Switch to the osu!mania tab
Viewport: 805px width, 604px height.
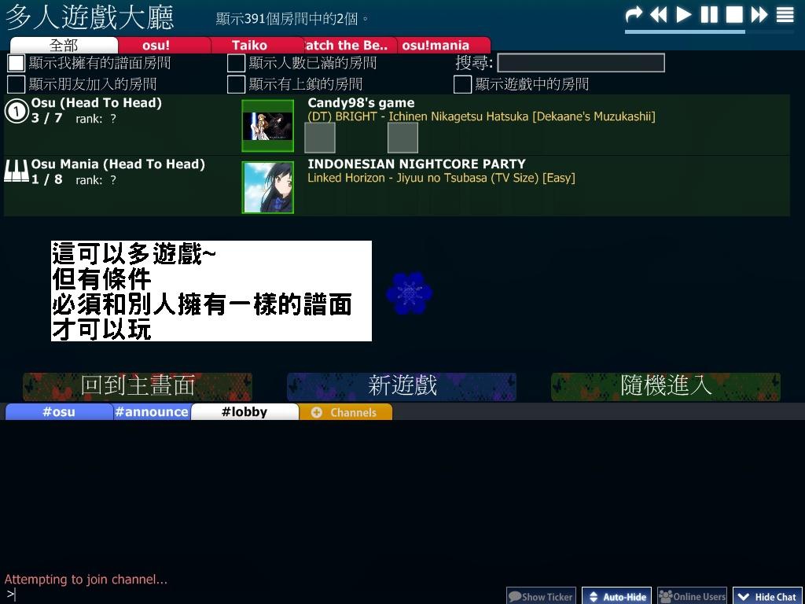[x=436, y=45]
